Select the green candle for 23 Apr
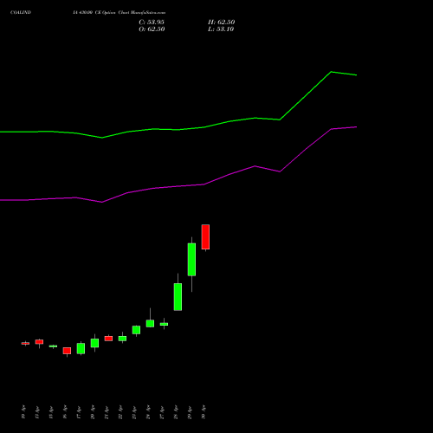 [x=136, y=330]
